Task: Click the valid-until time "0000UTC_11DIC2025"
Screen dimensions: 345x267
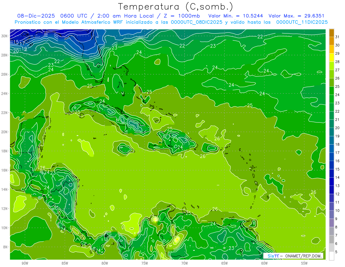Action: (302, 22)
